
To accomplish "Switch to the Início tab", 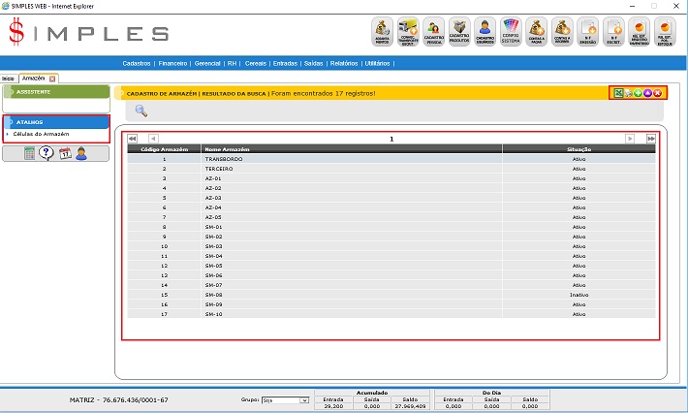I will (8, 78).
